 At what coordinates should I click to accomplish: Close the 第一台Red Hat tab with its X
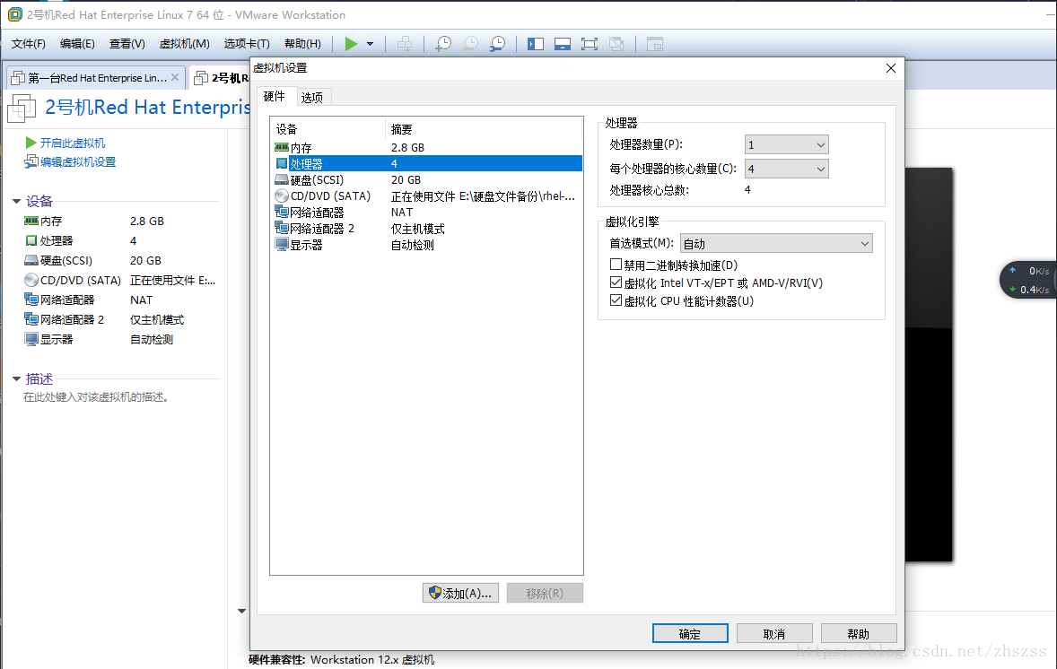(x=175, y=77)
